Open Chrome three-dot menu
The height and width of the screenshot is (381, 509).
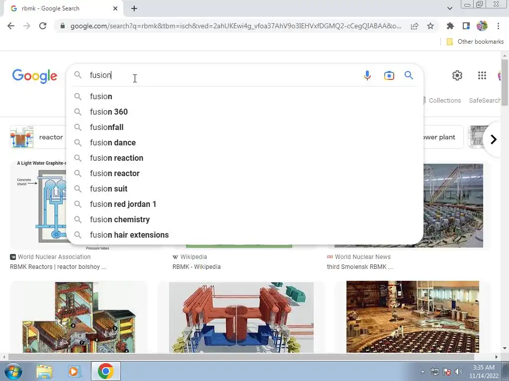(x=498, y=26)
